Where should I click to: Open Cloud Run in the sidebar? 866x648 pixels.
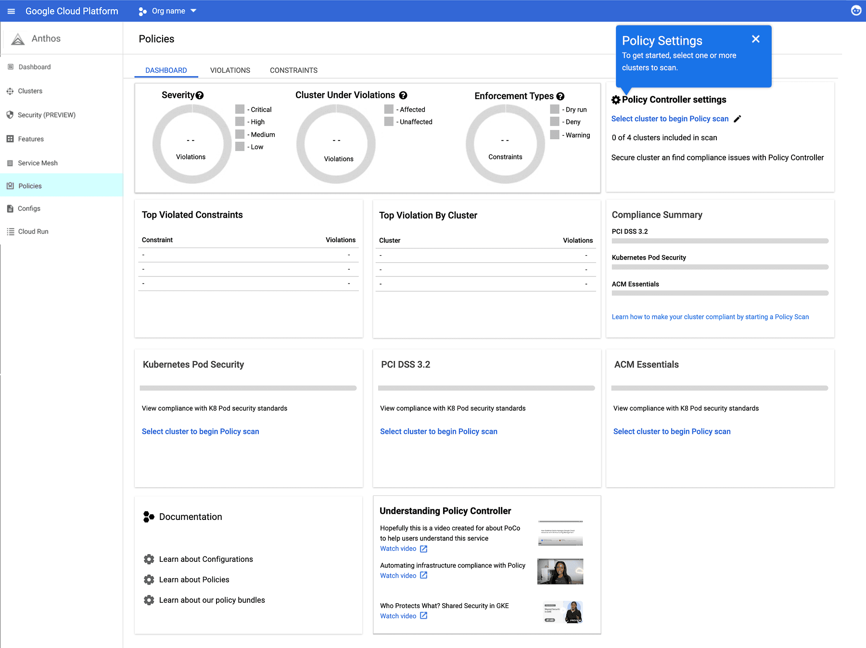click(33, 232)
